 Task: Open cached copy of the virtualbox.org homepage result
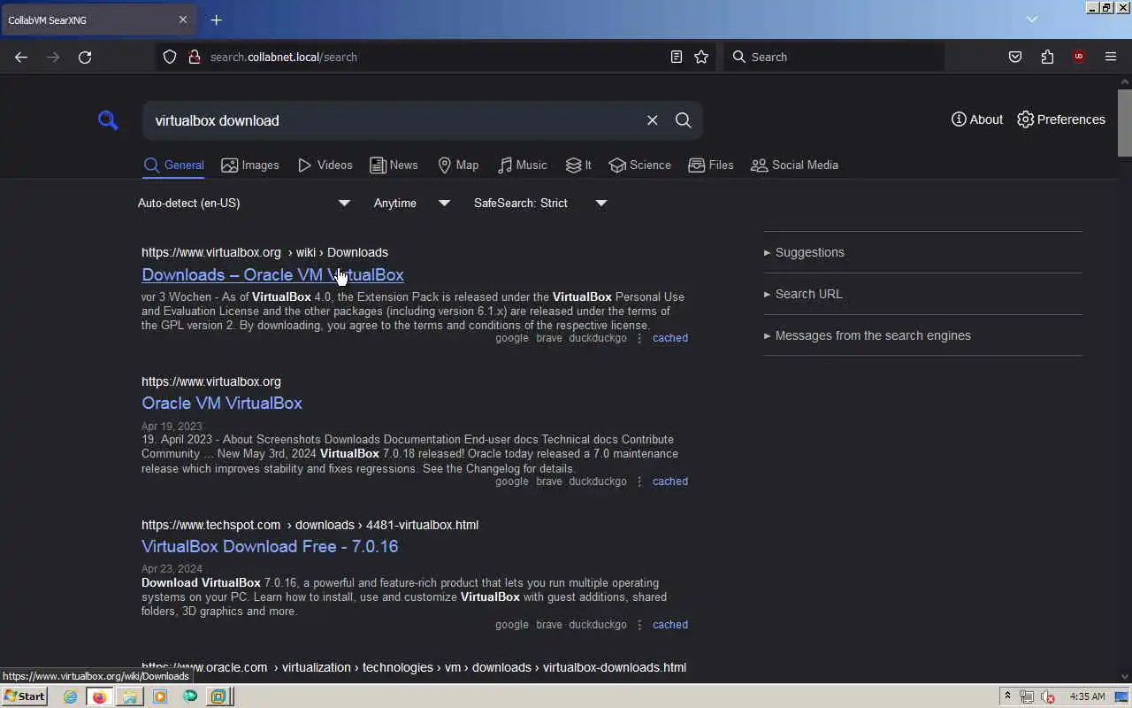(669, 481)
